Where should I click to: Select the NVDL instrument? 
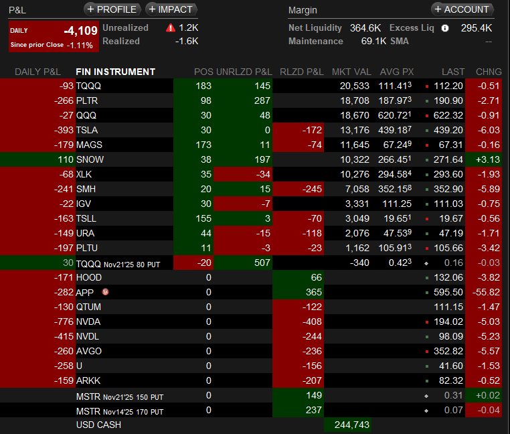tap(88, 336)
